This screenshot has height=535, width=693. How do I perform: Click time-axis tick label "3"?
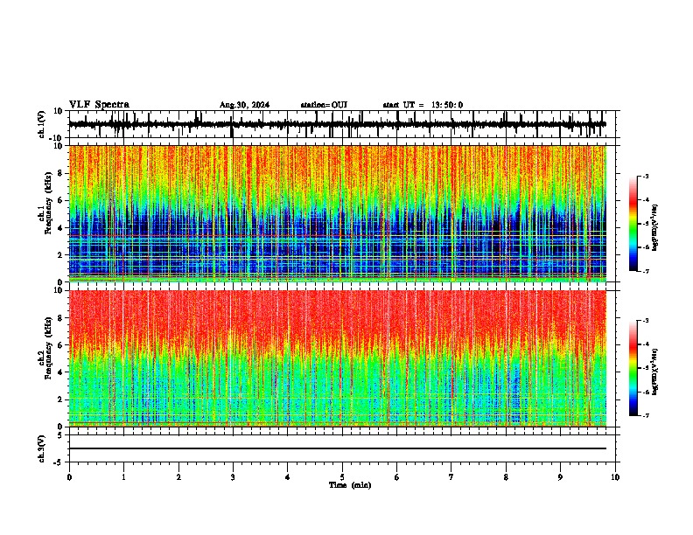[x=233, y=477]
